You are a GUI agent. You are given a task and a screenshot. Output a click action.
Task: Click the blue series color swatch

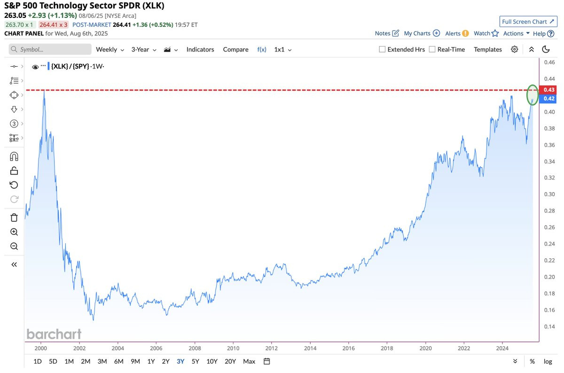tap(48, 66)
